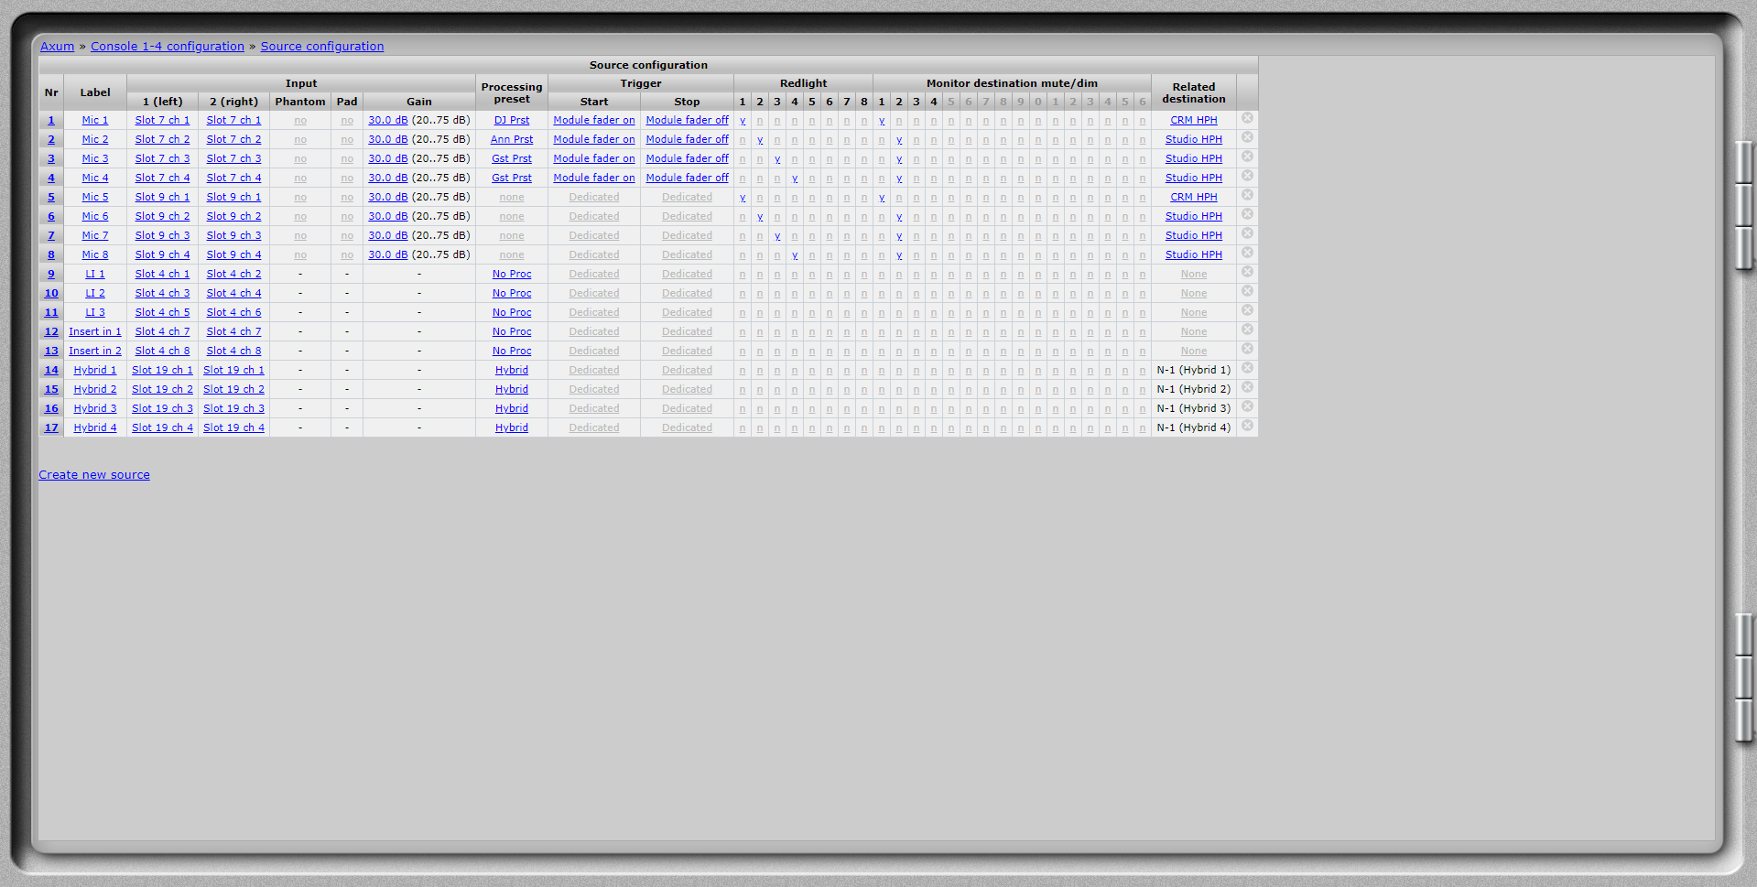1757x887 pixels.
Task: Delete the Hybrid 4 source
Action: tap(1247, 427)
